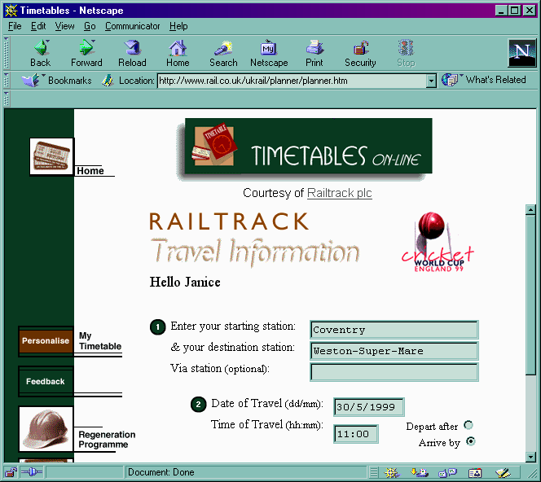Click the Netscape N logo

tap(522, 53)
